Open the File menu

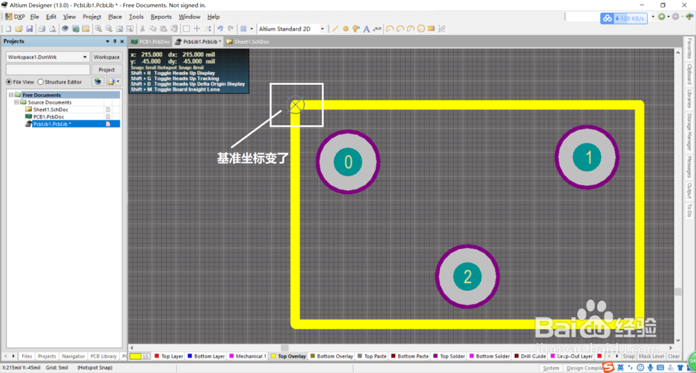pos(35,17)
